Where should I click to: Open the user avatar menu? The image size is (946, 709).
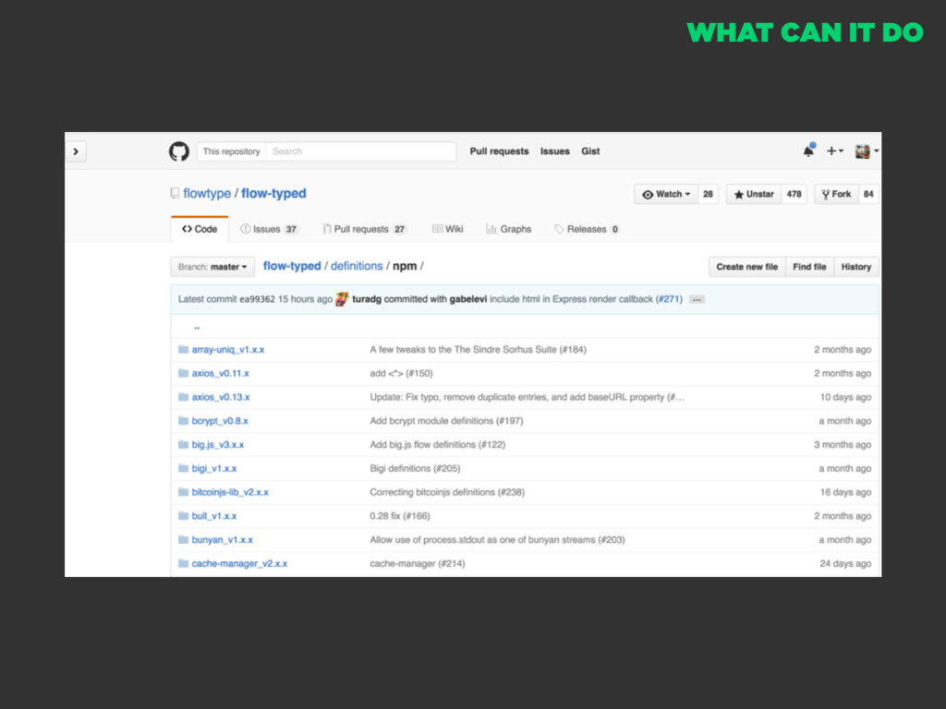pos(867,151)
